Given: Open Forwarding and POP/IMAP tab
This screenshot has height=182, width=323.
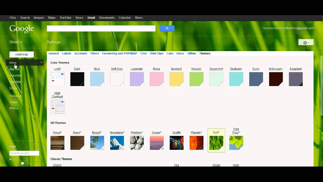Looking at the screenshot, I should 120,53.
